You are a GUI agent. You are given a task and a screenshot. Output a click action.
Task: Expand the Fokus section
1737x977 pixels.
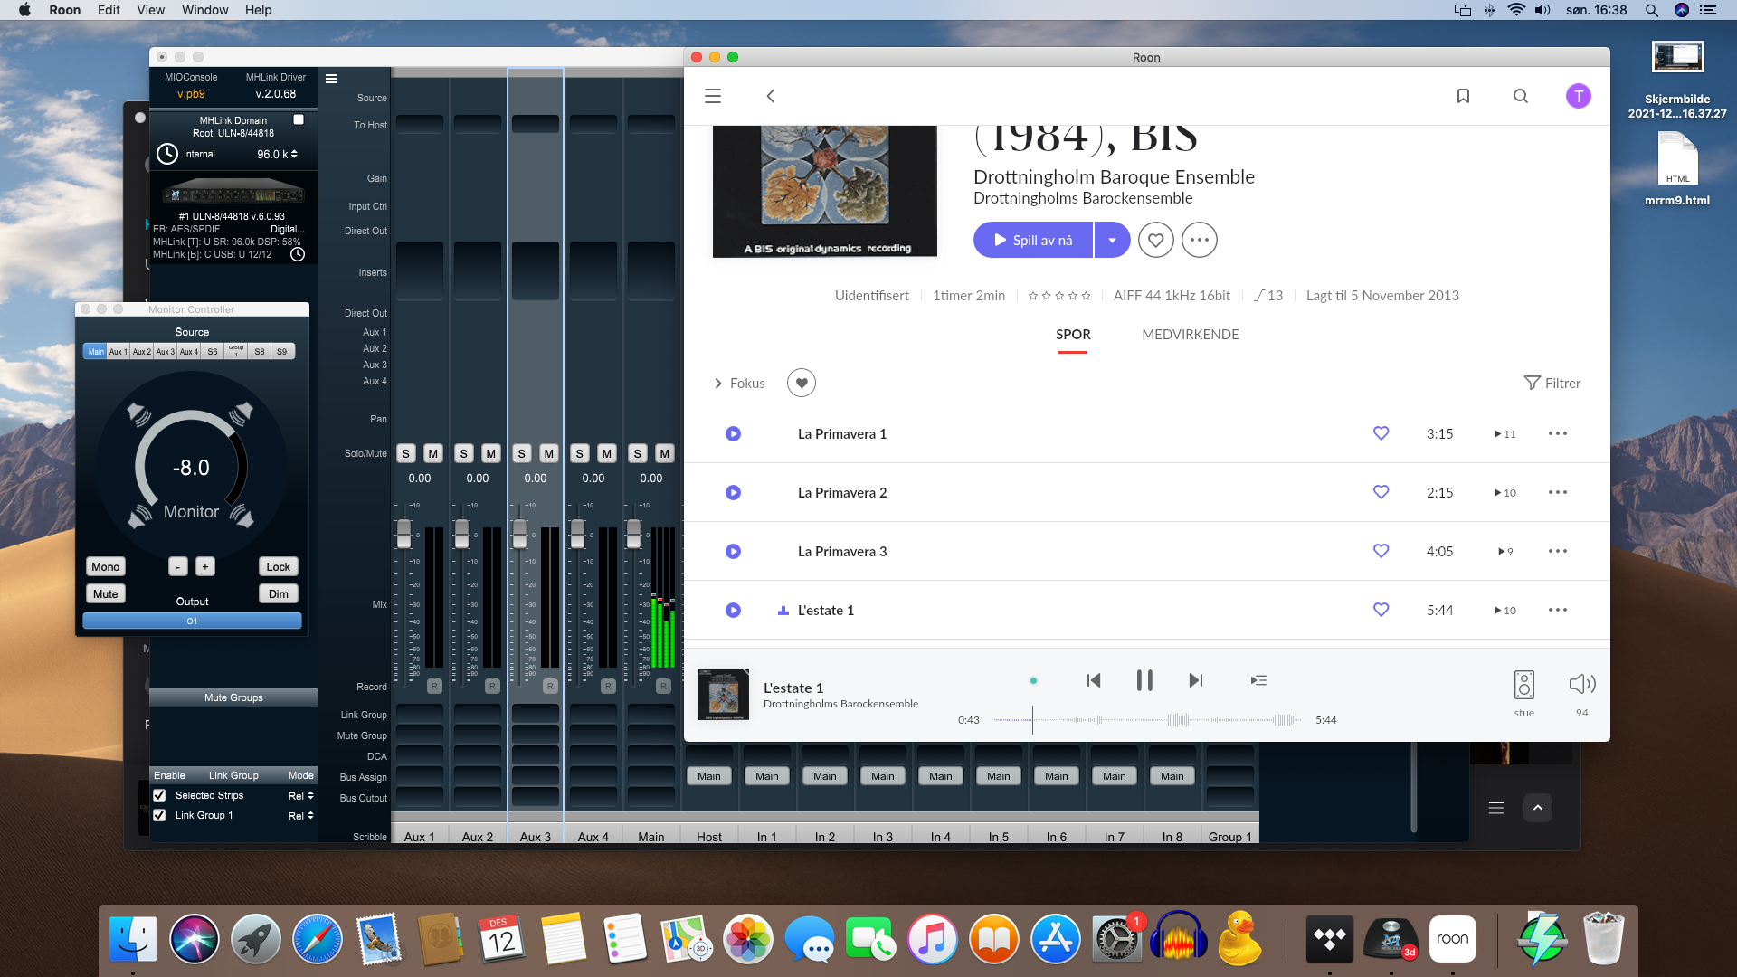pos(739,384)
